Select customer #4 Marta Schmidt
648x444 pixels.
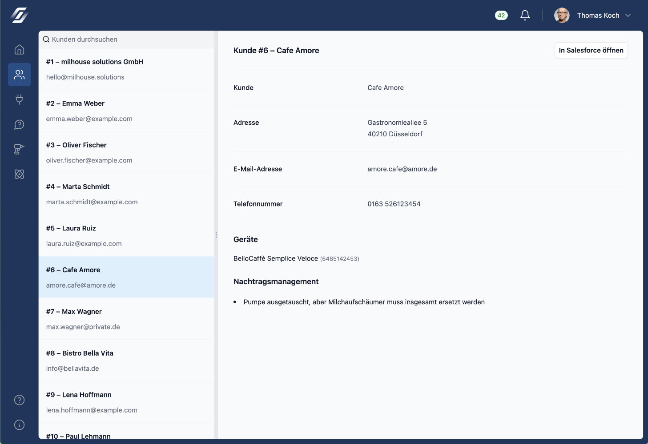127,194
